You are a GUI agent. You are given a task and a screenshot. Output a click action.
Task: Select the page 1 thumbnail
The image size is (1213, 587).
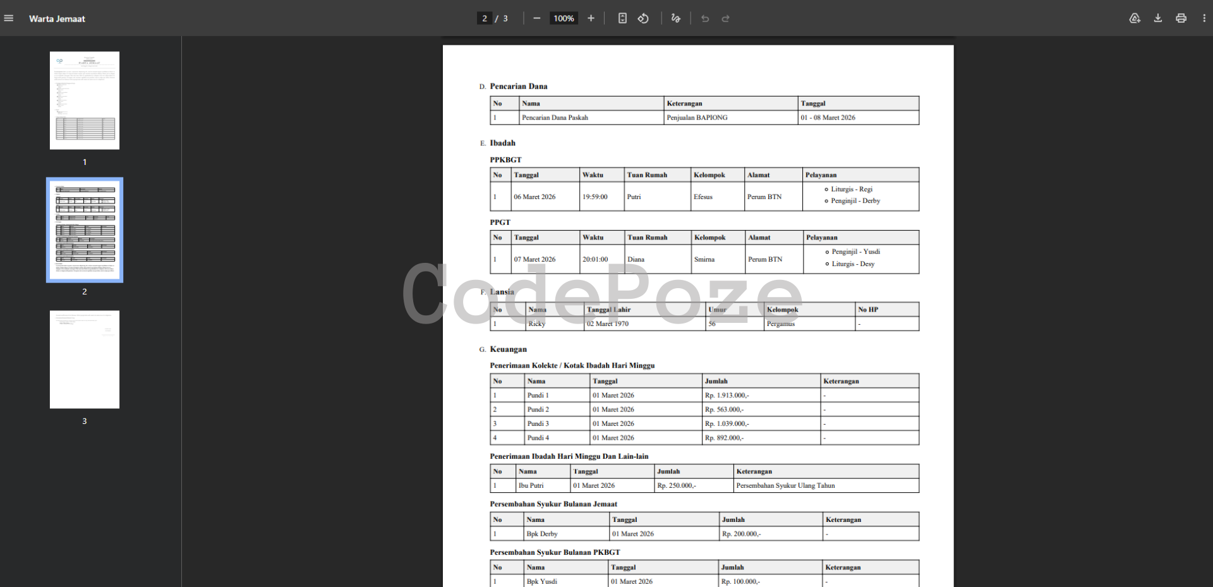coord(85,100)
